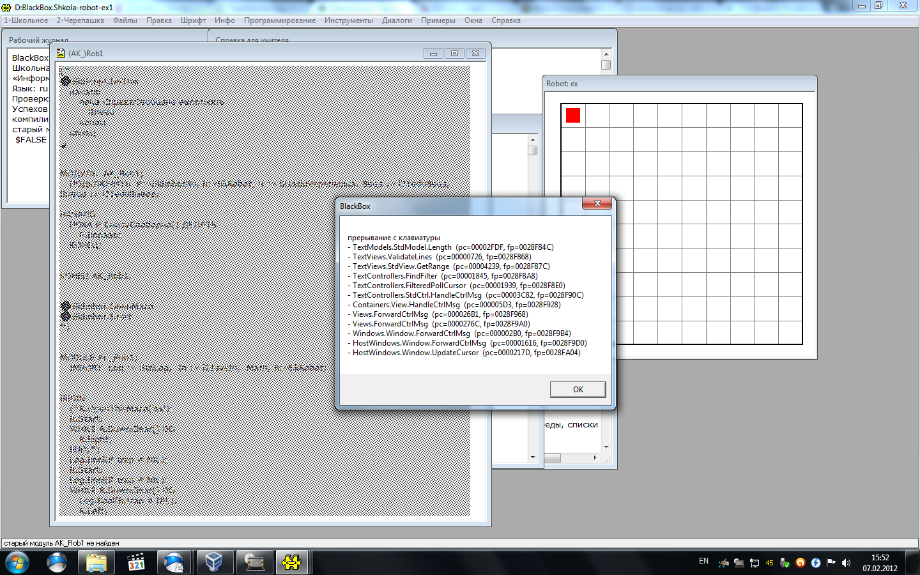Screen dimensions: 920x575
Task: Click the red robot square in the grid
Action: click(x=573, y=115)
